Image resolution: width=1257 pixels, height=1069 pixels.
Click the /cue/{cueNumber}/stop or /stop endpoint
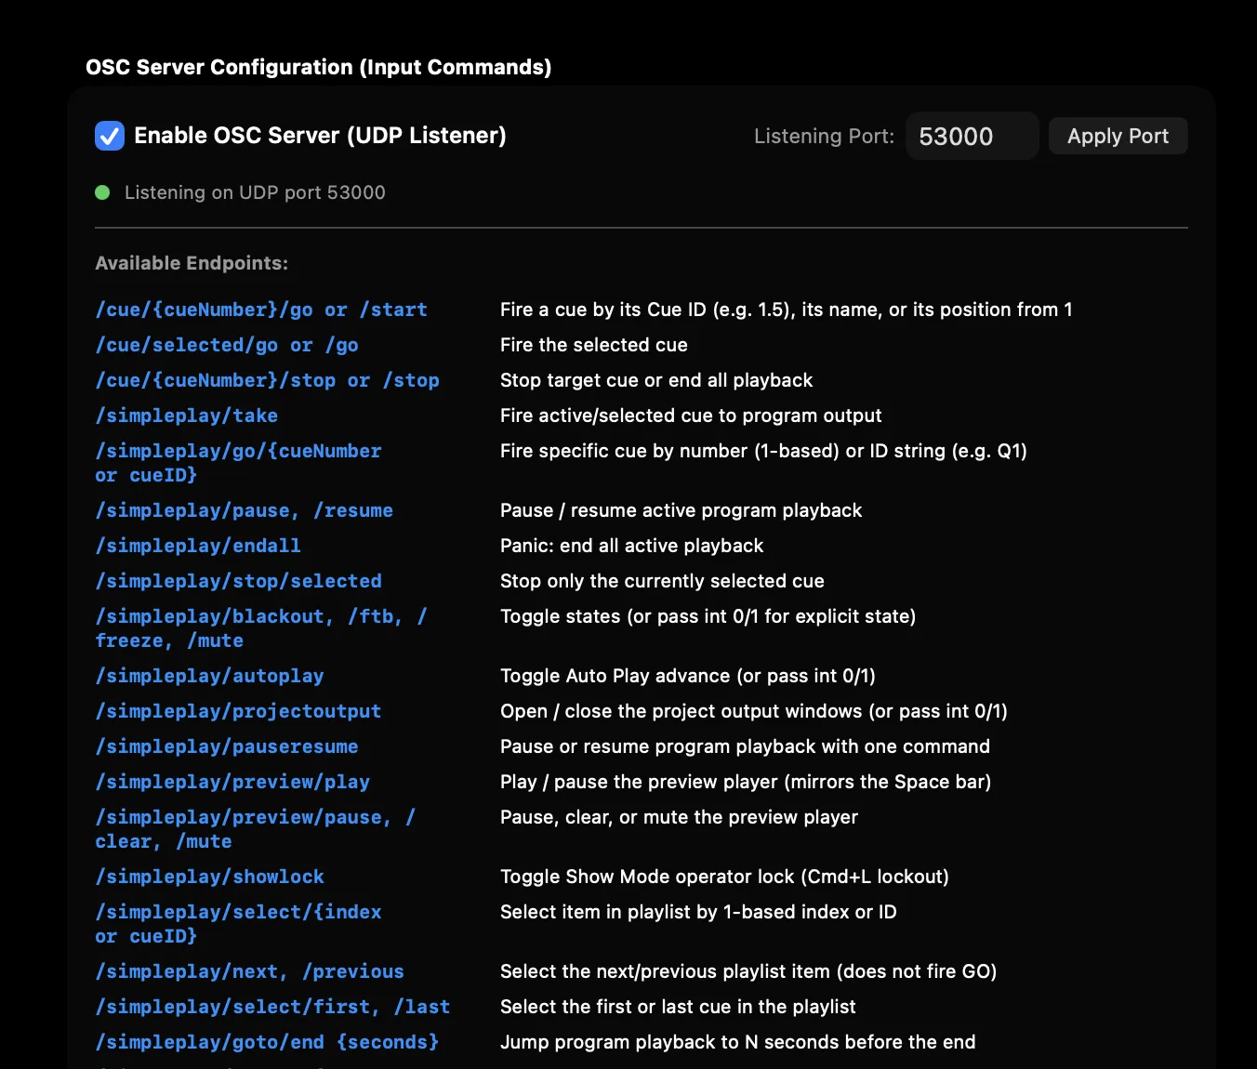point(267,380)
